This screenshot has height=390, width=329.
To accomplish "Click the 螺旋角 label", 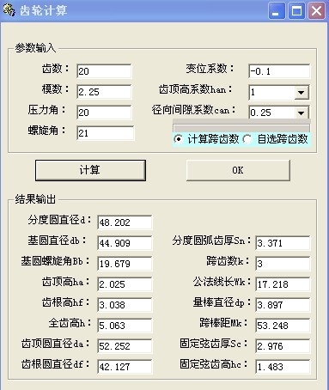I will pos(47,131).
